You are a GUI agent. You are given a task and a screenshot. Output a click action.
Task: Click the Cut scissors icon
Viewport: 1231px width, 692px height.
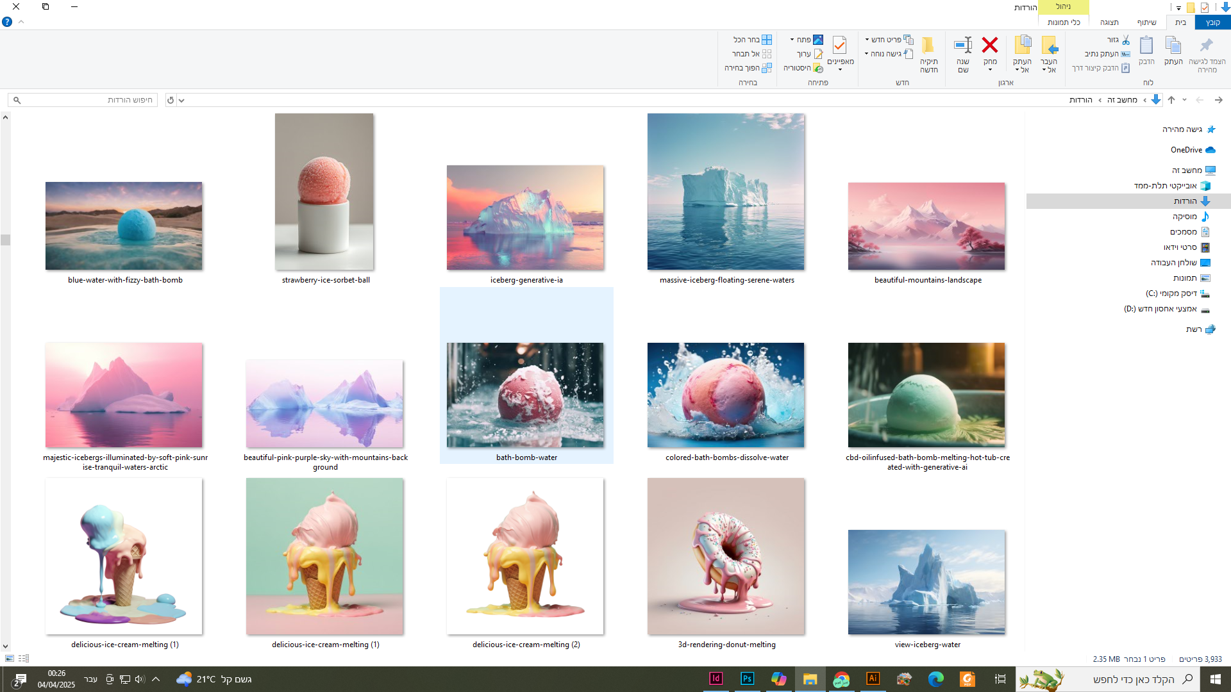click(x=1125, y=40)
